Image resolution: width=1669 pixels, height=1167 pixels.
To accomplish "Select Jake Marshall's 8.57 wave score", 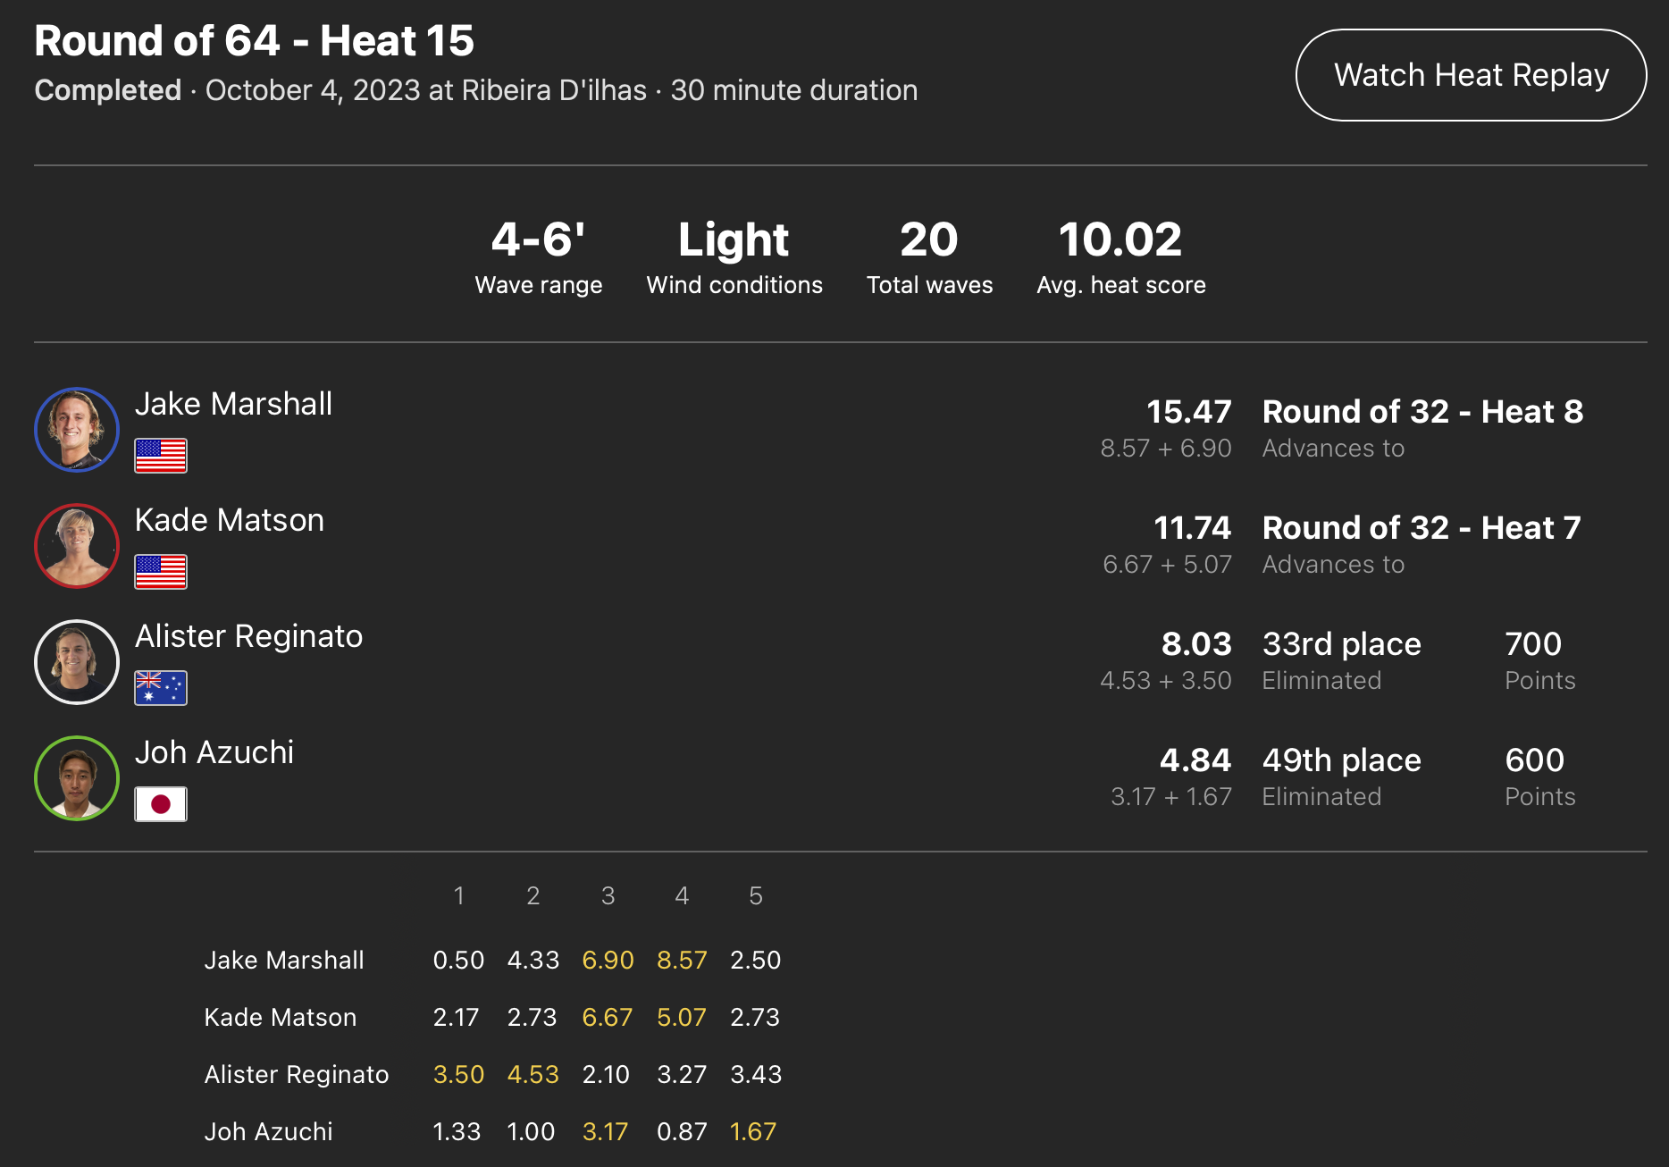I will point(682,960).
